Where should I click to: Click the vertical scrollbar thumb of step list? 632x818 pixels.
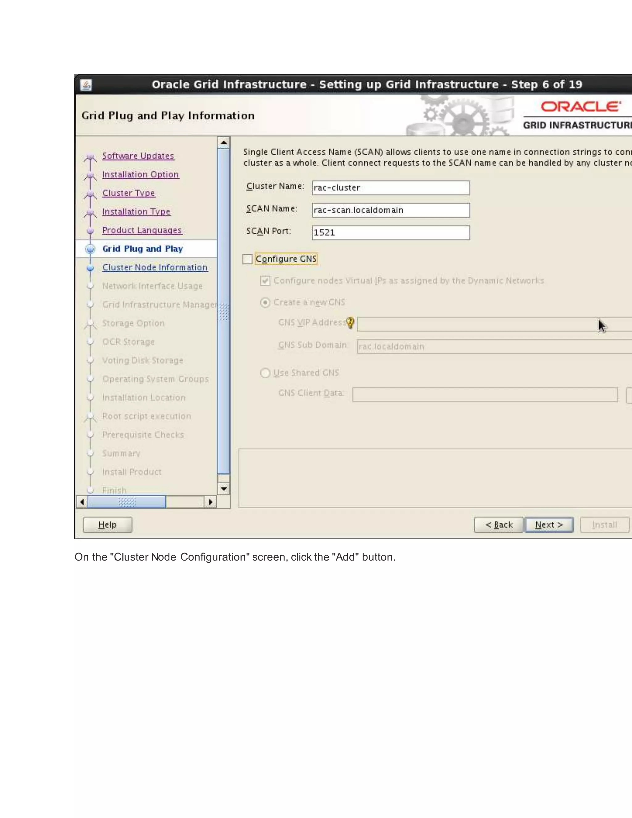(x=223, y=311)
